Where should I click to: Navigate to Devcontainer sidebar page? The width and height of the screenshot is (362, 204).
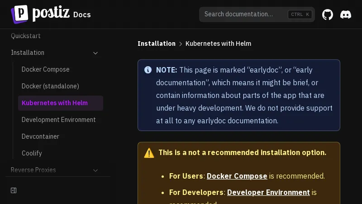[x=40, y=136]
